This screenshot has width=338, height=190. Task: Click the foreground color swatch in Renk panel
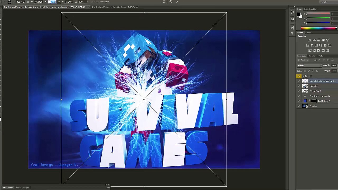[299, 15]
